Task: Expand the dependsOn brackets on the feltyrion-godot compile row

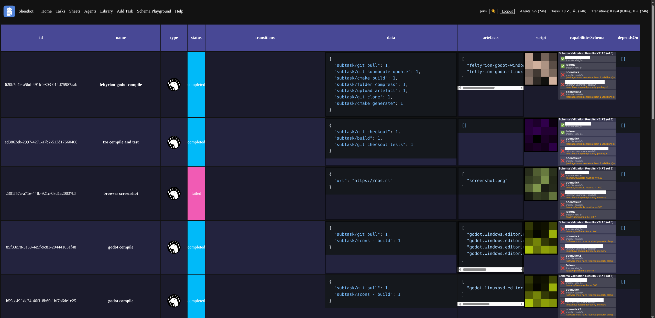Action: coord(623,59)
